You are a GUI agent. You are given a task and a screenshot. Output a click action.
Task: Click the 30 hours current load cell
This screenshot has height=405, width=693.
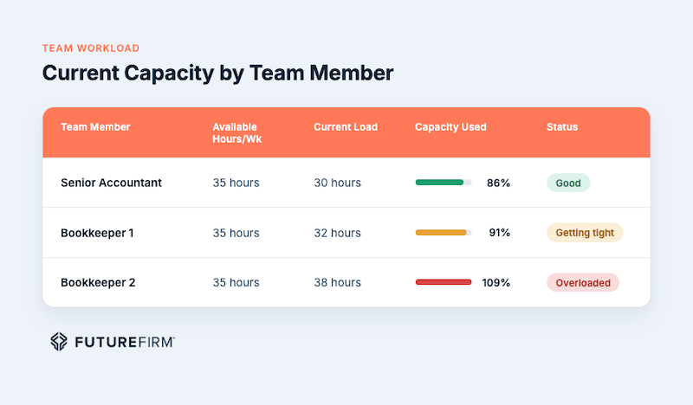coord(337,183)
